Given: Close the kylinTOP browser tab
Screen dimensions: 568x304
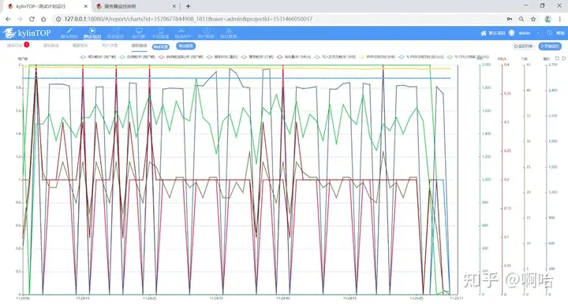Looking at the screenshot, I should 86,6.
